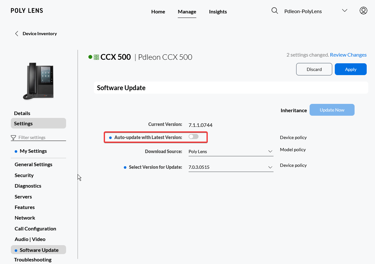Click the CCX 500 phone image

click(38, 81)
